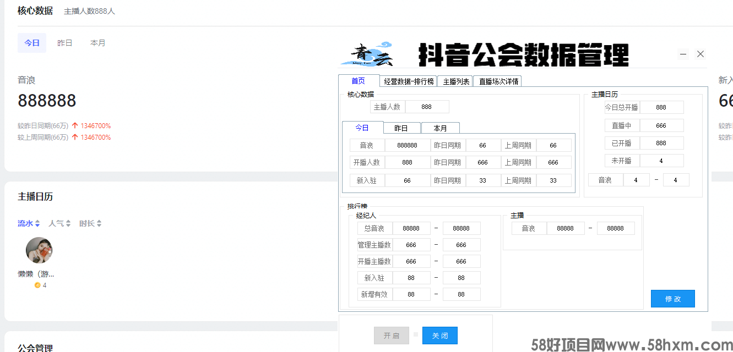Edit 音浪 昨日同期 field
Image resolution: width=733 pixels, height=352 pixels.
(x=483, y=146)
